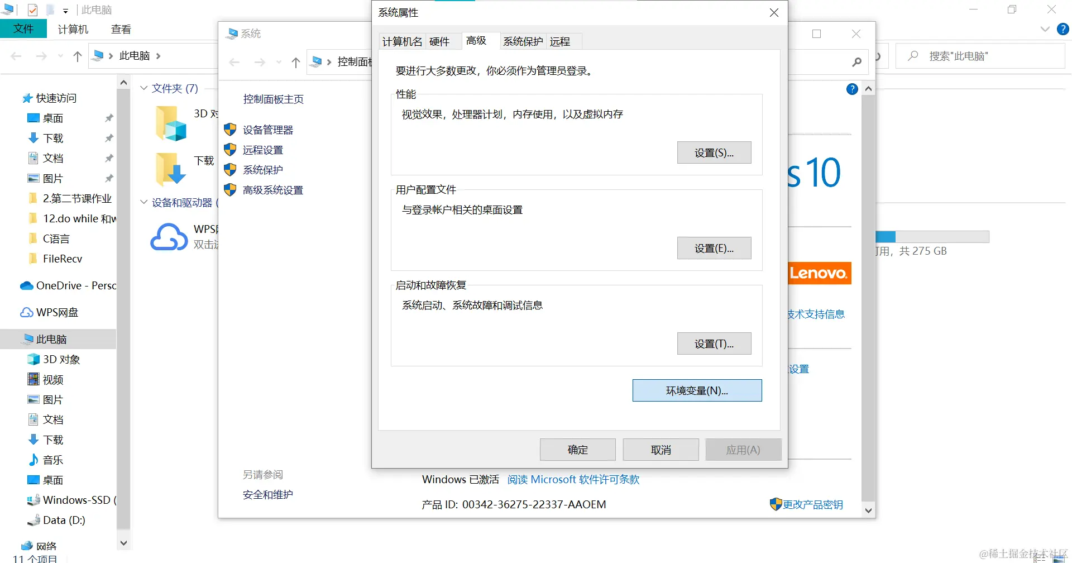Click the 275 GB drive capacity bar

932,236
